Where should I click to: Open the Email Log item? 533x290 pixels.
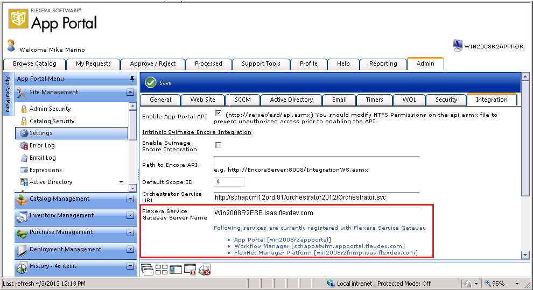(x=43, y=158)
